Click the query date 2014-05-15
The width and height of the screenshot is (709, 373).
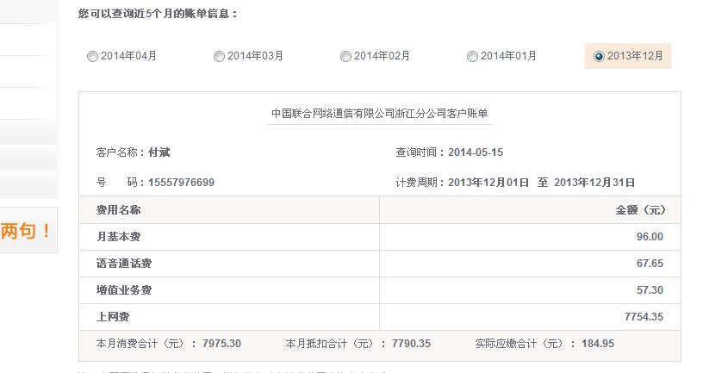(476, 152)
